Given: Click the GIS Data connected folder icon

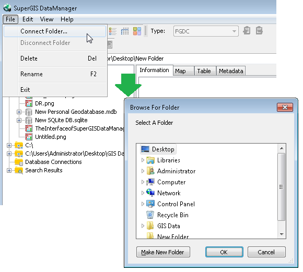Looking at the screenshot, I should click(x=19, y=153).
